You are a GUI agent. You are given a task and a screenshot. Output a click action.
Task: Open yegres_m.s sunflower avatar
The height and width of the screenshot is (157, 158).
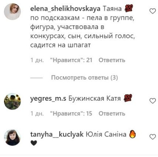pyautogui.click(x=12, y=101)
